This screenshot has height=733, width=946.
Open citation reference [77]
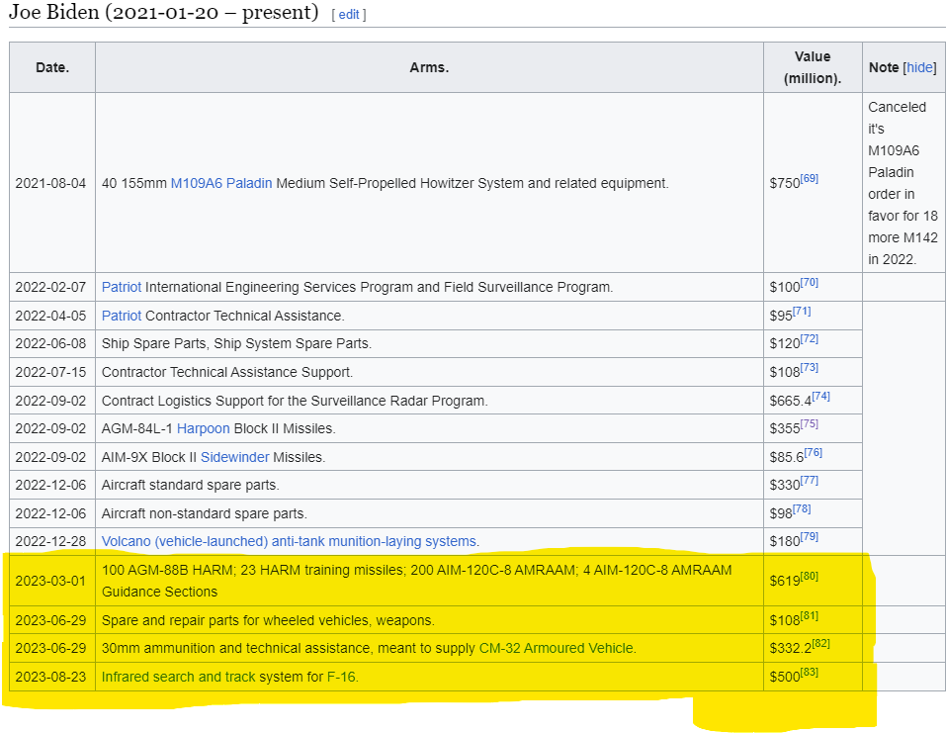pyautogui.click(x=809, y=480)
